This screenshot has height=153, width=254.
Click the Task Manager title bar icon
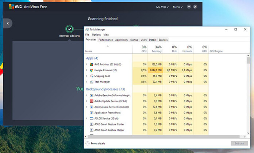[x=87, y=29]
